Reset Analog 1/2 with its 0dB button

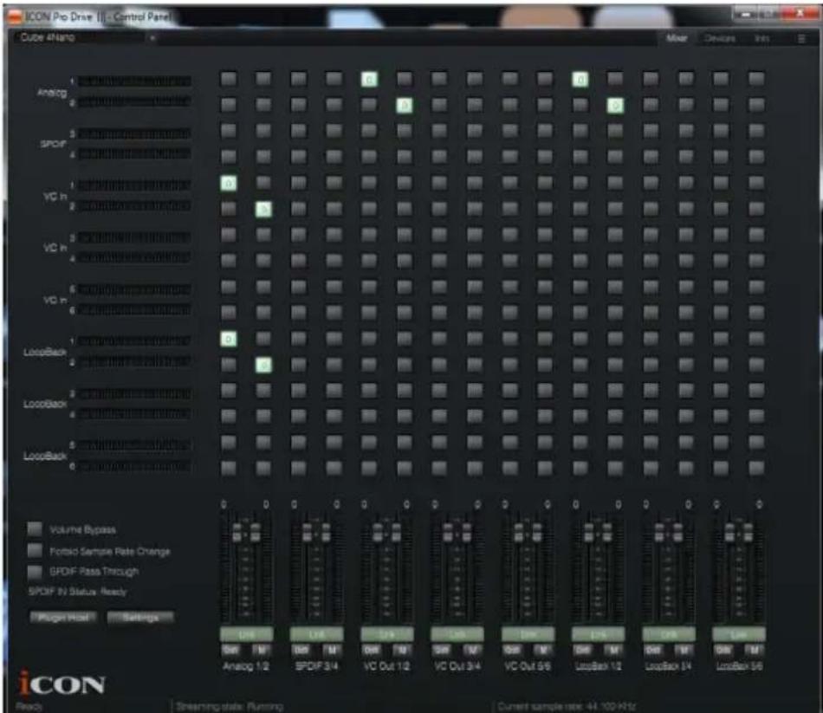(x=230, y=650)
